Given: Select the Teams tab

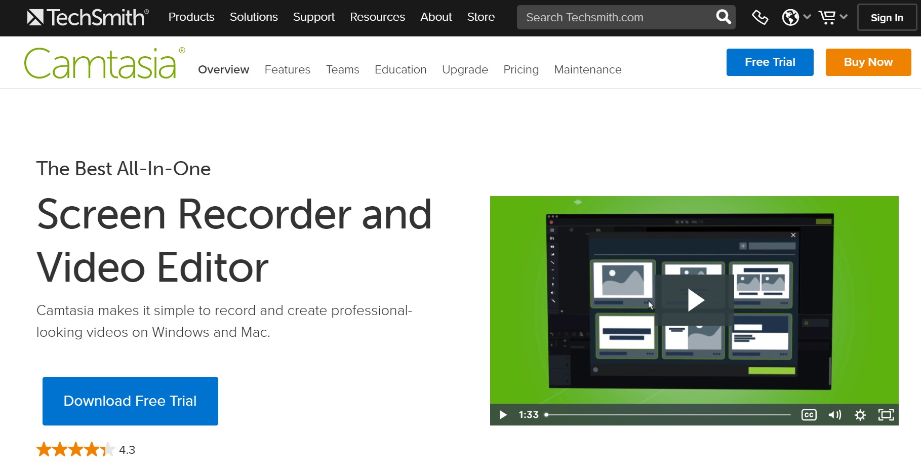Looking at the screenshot, I should coord(343,69).
